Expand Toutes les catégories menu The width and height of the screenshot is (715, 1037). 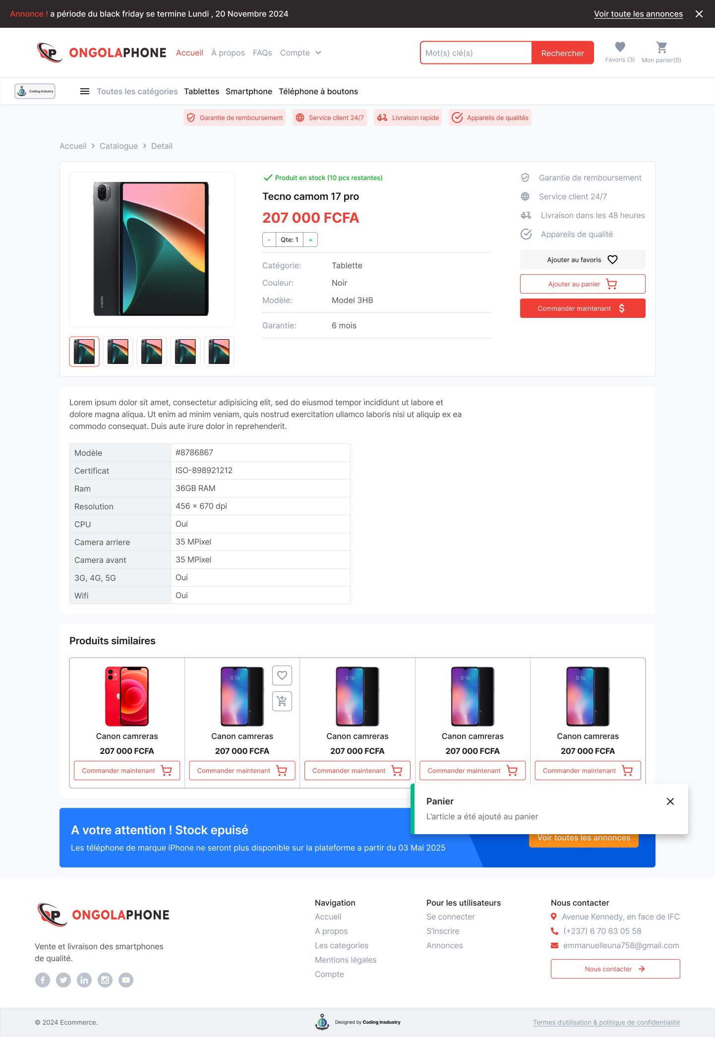click(x=137, y=91)
